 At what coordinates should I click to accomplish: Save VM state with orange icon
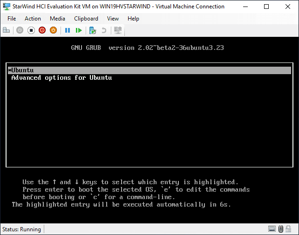(53, 30)
